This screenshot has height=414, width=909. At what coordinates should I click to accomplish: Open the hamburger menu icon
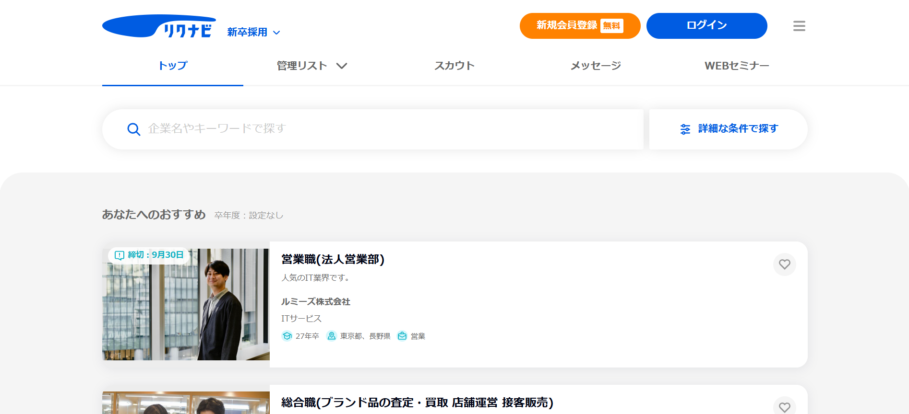(x=799, y=26)
